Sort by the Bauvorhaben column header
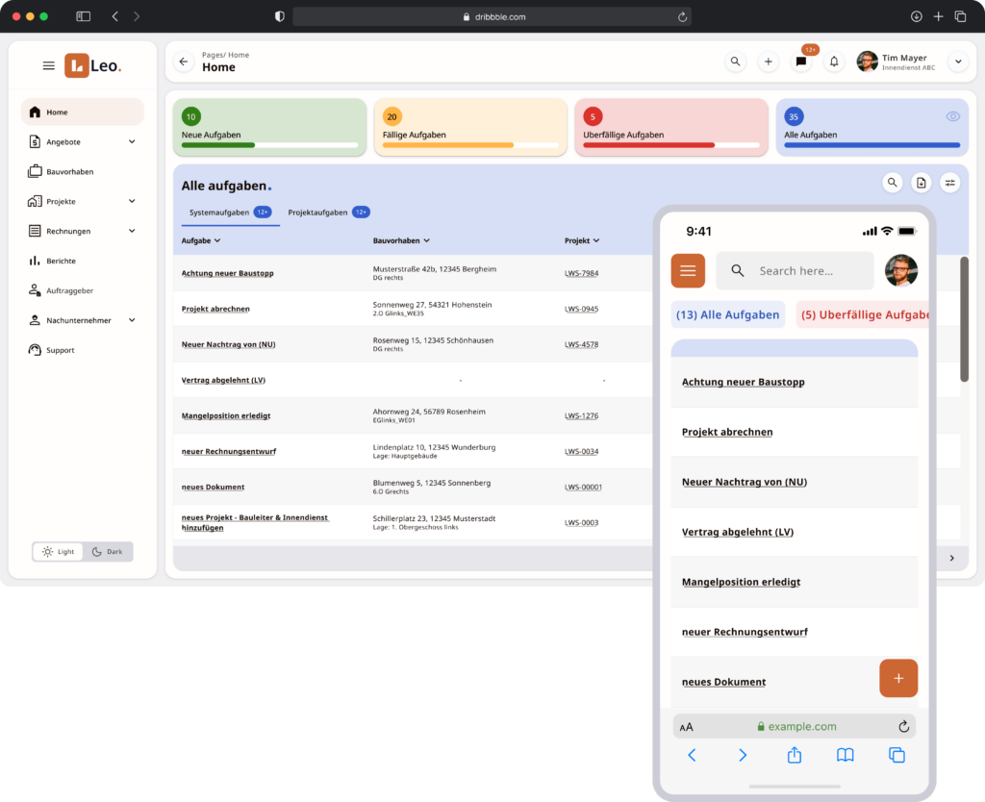Screen dimensions: 985x802 pos(401,240)
